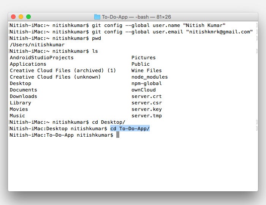The image size is (266, 205).
Task: Click Creative Cloud Files (archived) (1) entry
Action: (x=63, y=71)
